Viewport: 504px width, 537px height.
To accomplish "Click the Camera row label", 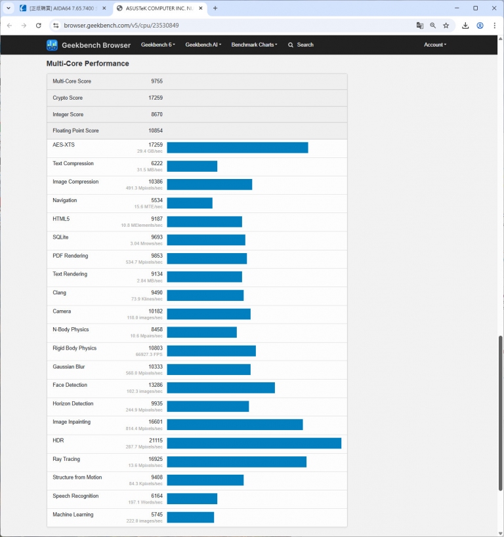I will (x=62, y=311).
